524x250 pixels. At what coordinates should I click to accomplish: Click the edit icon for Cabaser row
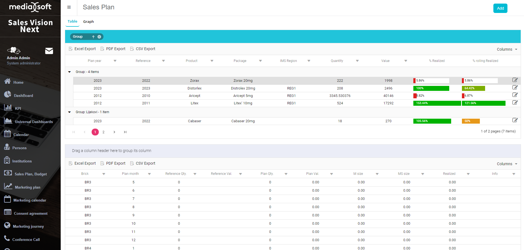(515, 120)
